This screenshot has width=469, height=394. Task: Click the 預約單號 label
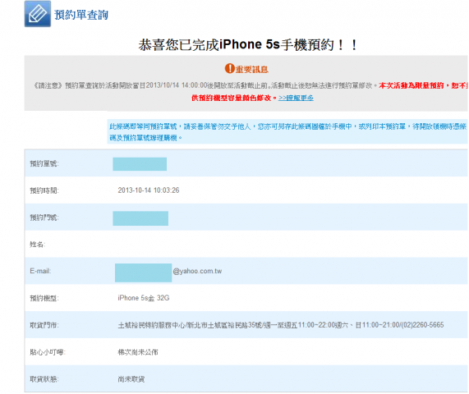point(44,163)
